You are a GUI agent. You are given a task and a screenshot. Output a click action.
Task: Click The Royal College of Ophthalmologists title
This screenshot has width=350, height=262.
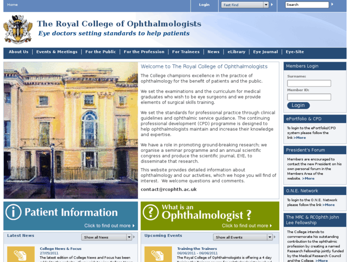pyautogui.click(x=119, y=24)
